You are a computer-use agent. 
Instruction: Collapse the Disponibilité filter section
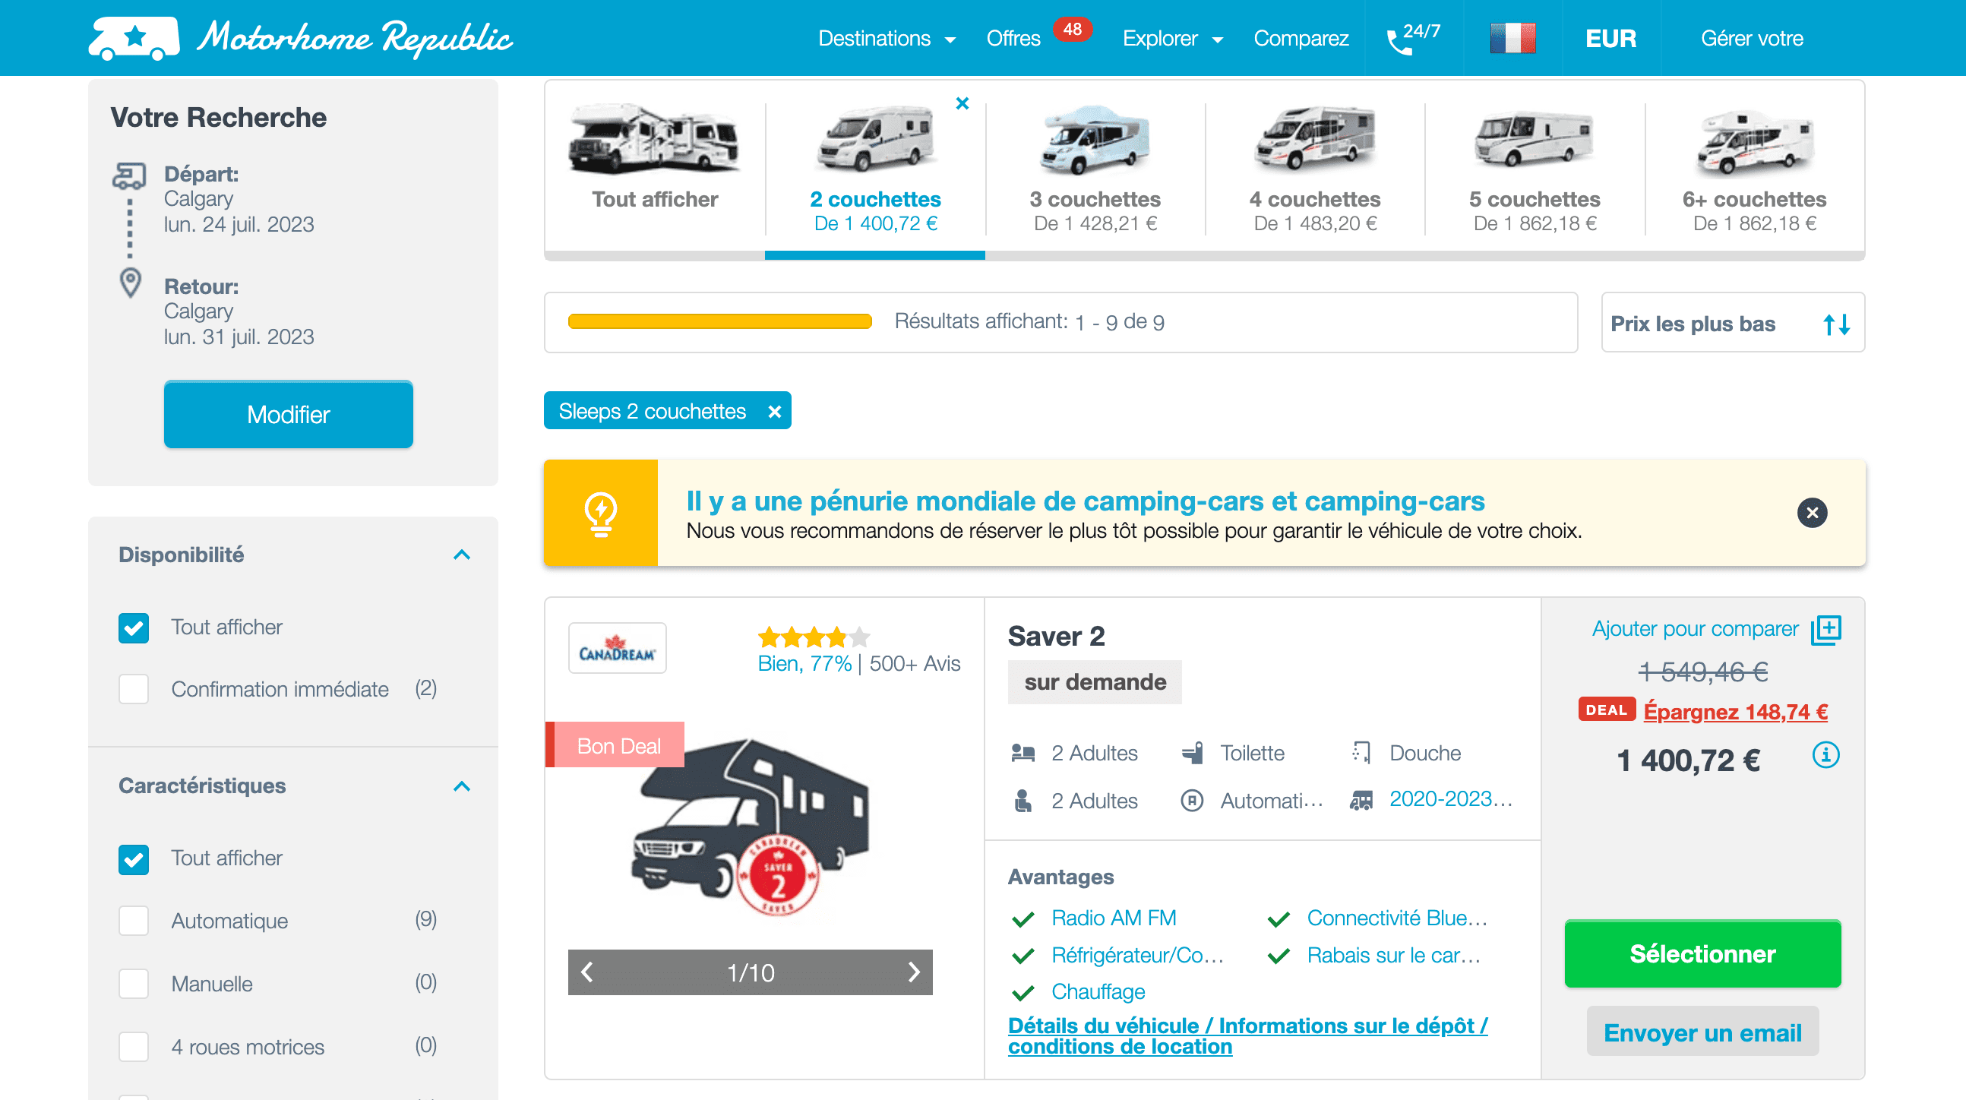click(x=462, y=555)
